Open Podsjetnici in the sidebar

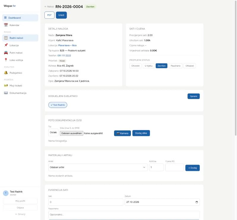point(20,73)
